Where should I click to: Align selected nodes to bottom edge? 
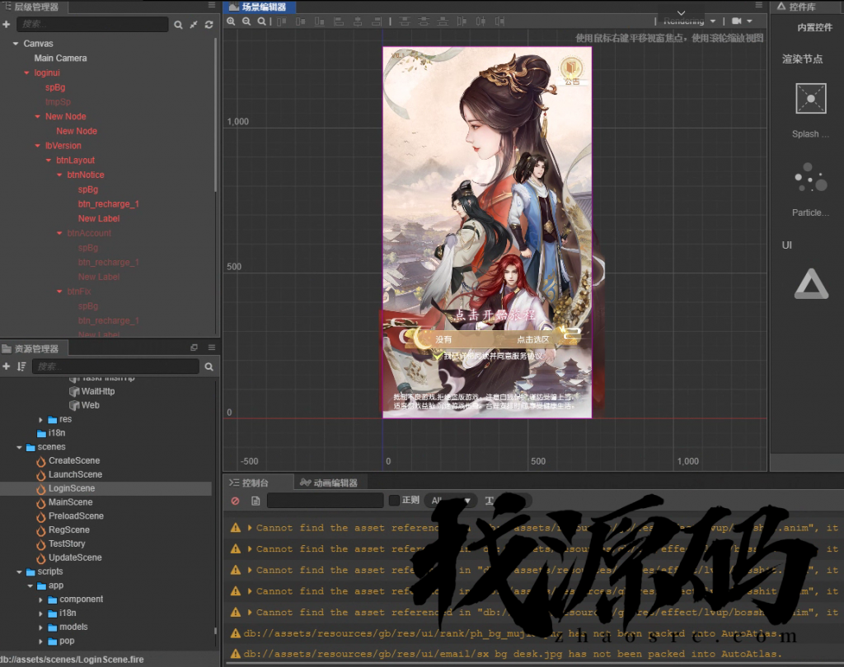coord(319,21)
